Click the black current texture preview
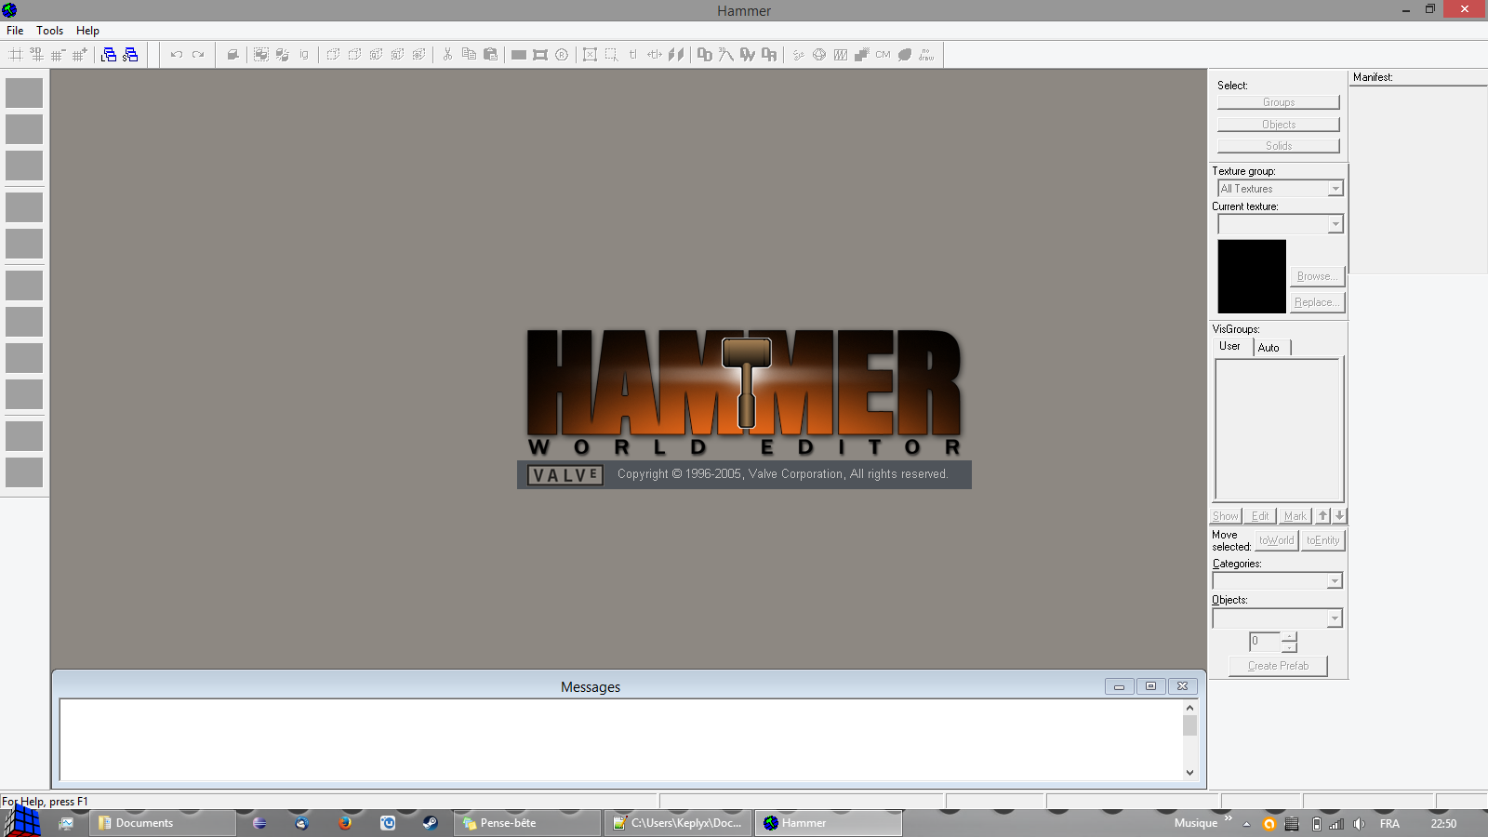 click(x=1252, y=276)
